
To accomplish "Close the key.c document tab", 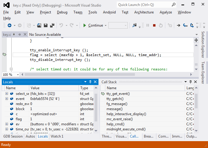I will point(24,35).
